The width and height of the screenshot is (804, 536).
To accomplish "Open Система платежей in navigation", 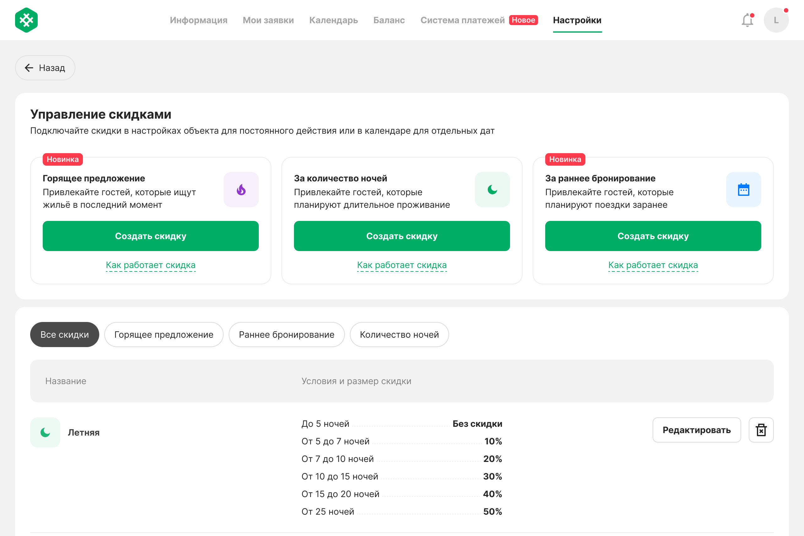I will pos(463,20).
